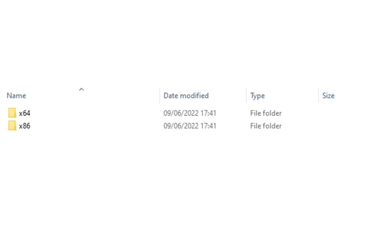Select the x86 folder icon
Image resolution: width=365 pixels, height=225 pixels.
click(x=12, y=126)
